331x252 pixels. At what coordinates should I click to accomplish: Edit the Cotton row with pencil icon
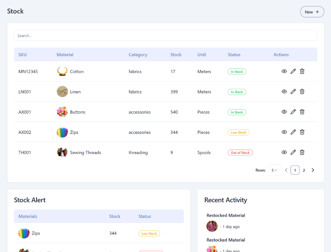(x=293, y=71)
